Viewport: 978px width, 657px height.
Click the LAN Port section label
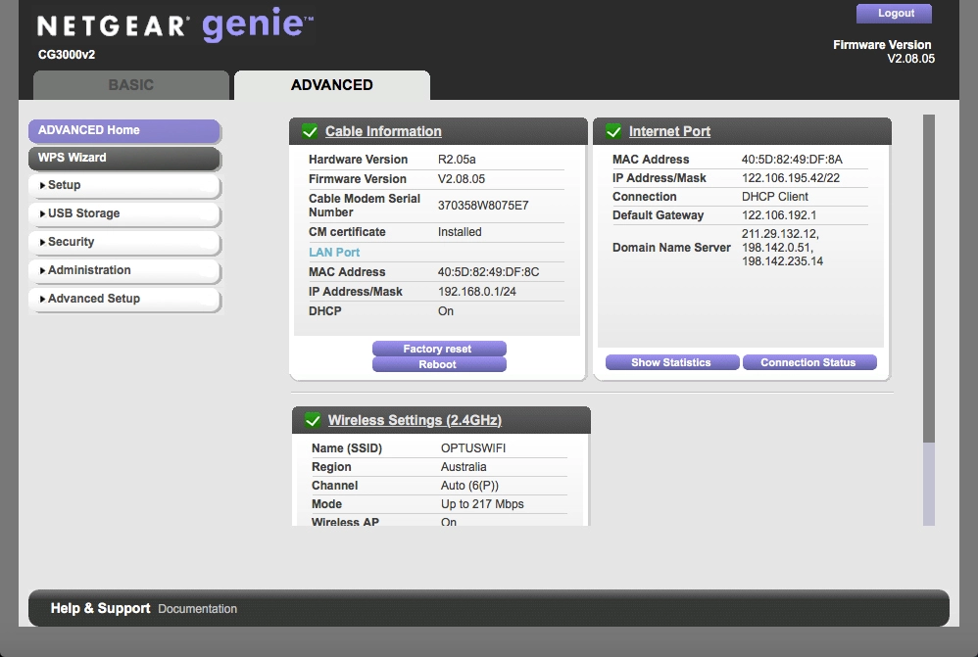(x=334, y=253)
